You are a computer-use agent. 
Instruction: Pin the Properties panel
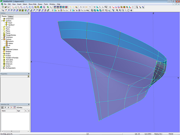pyautogui.click(x=28, y=76)
